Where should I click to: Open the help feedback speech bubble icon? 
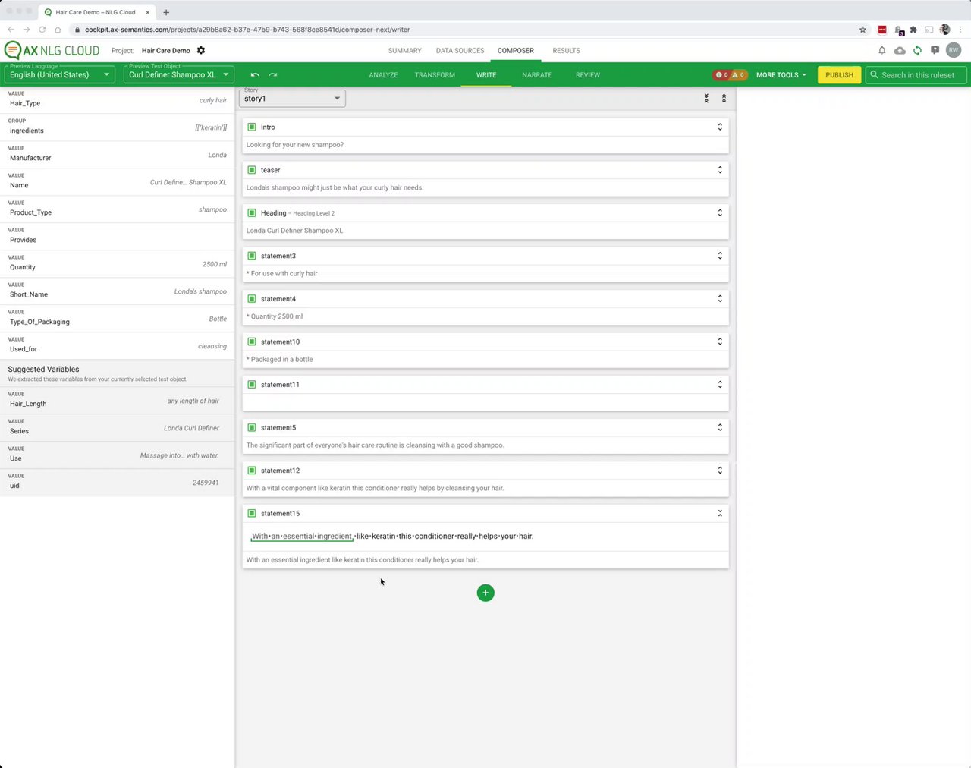(935, 50)
